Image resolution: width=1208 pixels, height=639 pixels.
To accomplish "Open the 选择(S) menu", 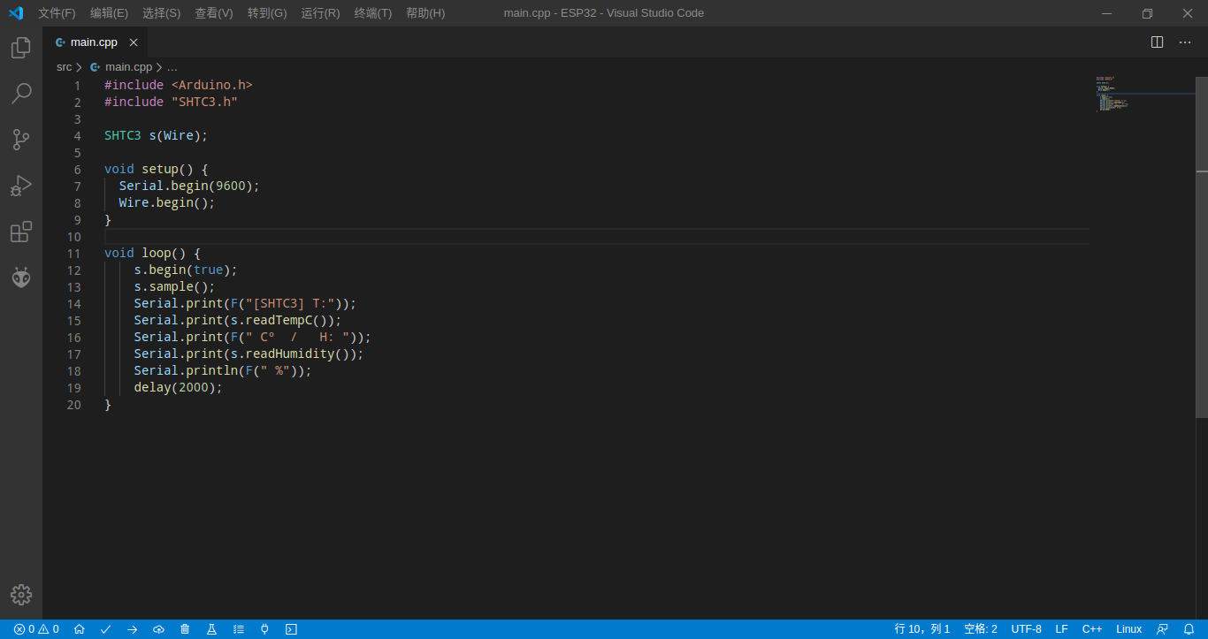I will coord(161,13).
